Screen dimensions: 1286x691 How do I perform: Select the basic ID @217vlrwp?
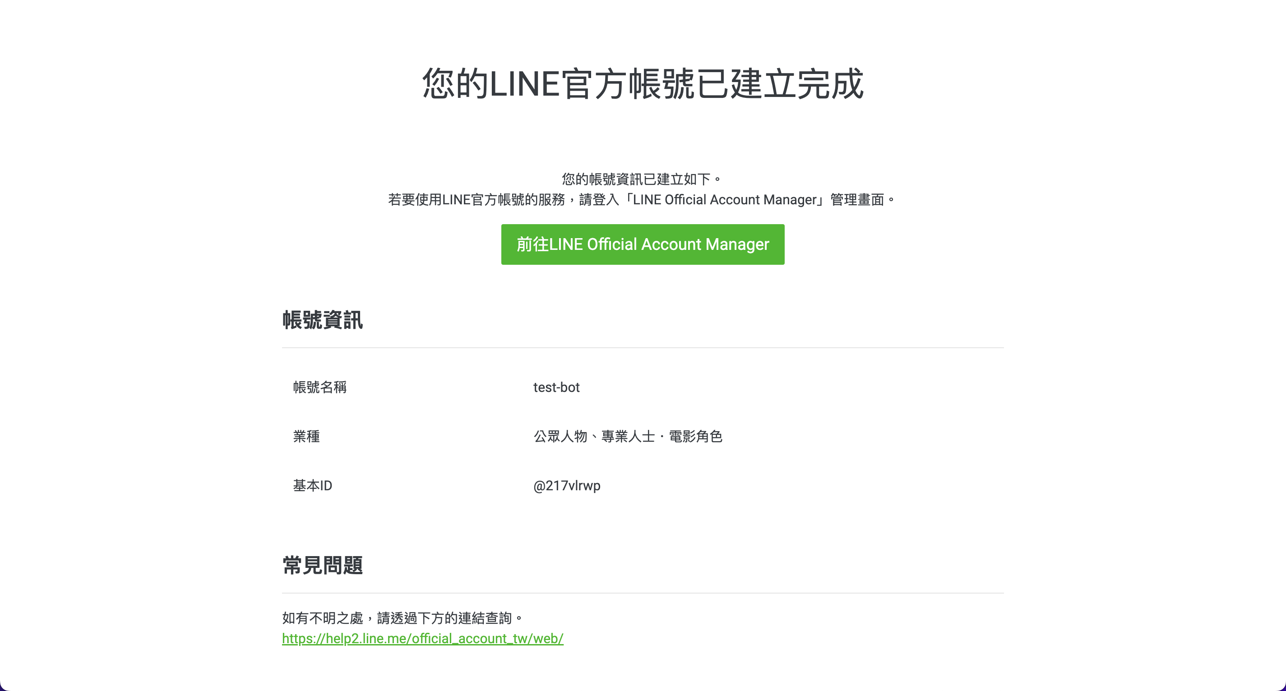(567, 485)
